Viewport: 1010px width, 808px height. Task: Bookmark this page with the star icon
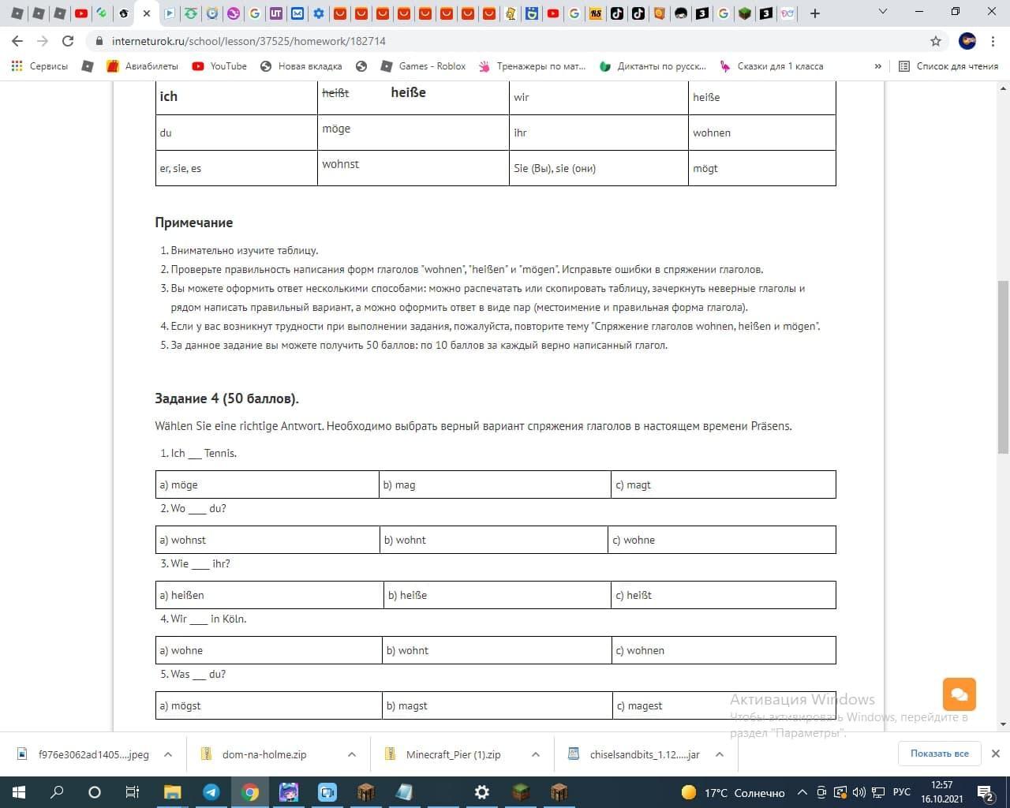coord(936,41)
